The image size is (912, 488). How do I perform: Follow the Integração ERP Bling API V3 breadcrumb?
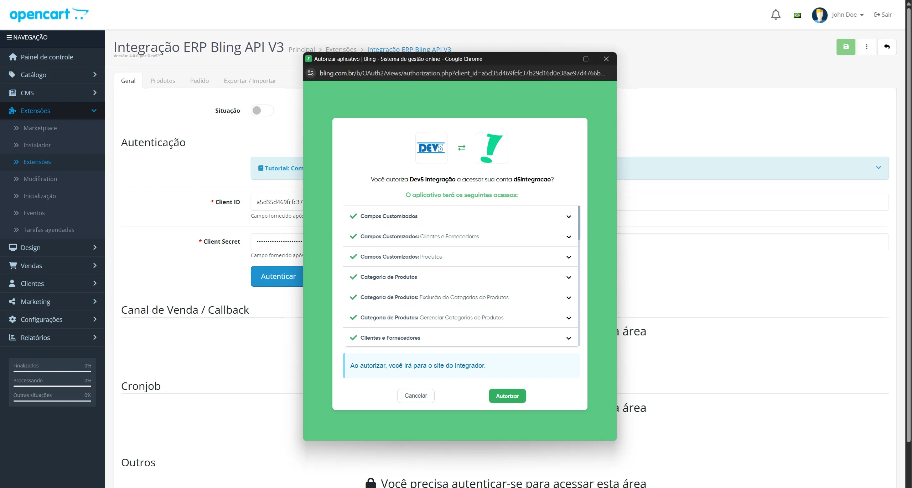pyautogui.click(x=409, y=49)
